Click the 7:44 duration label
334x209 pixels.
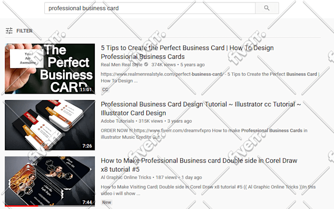pyautogui.click(x=87, y=202)
